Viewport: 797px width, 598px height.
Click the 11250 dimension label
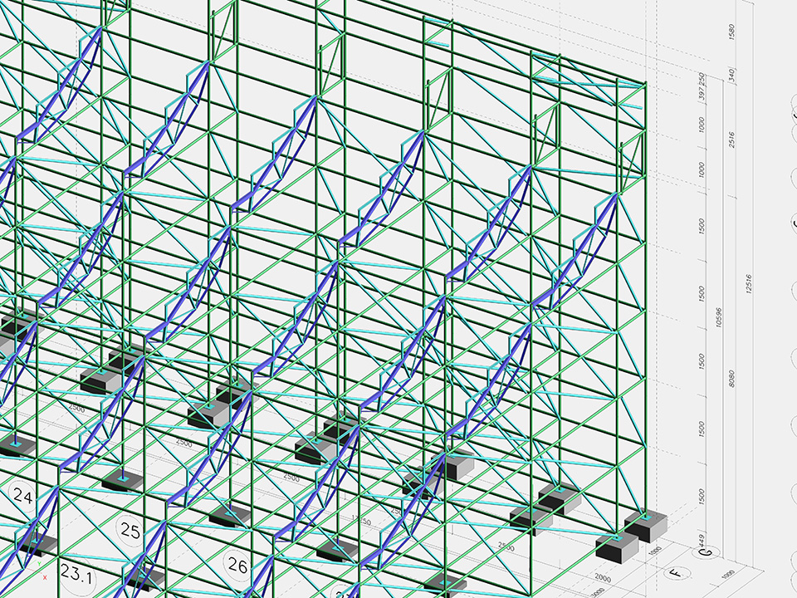tap(361, 521)
